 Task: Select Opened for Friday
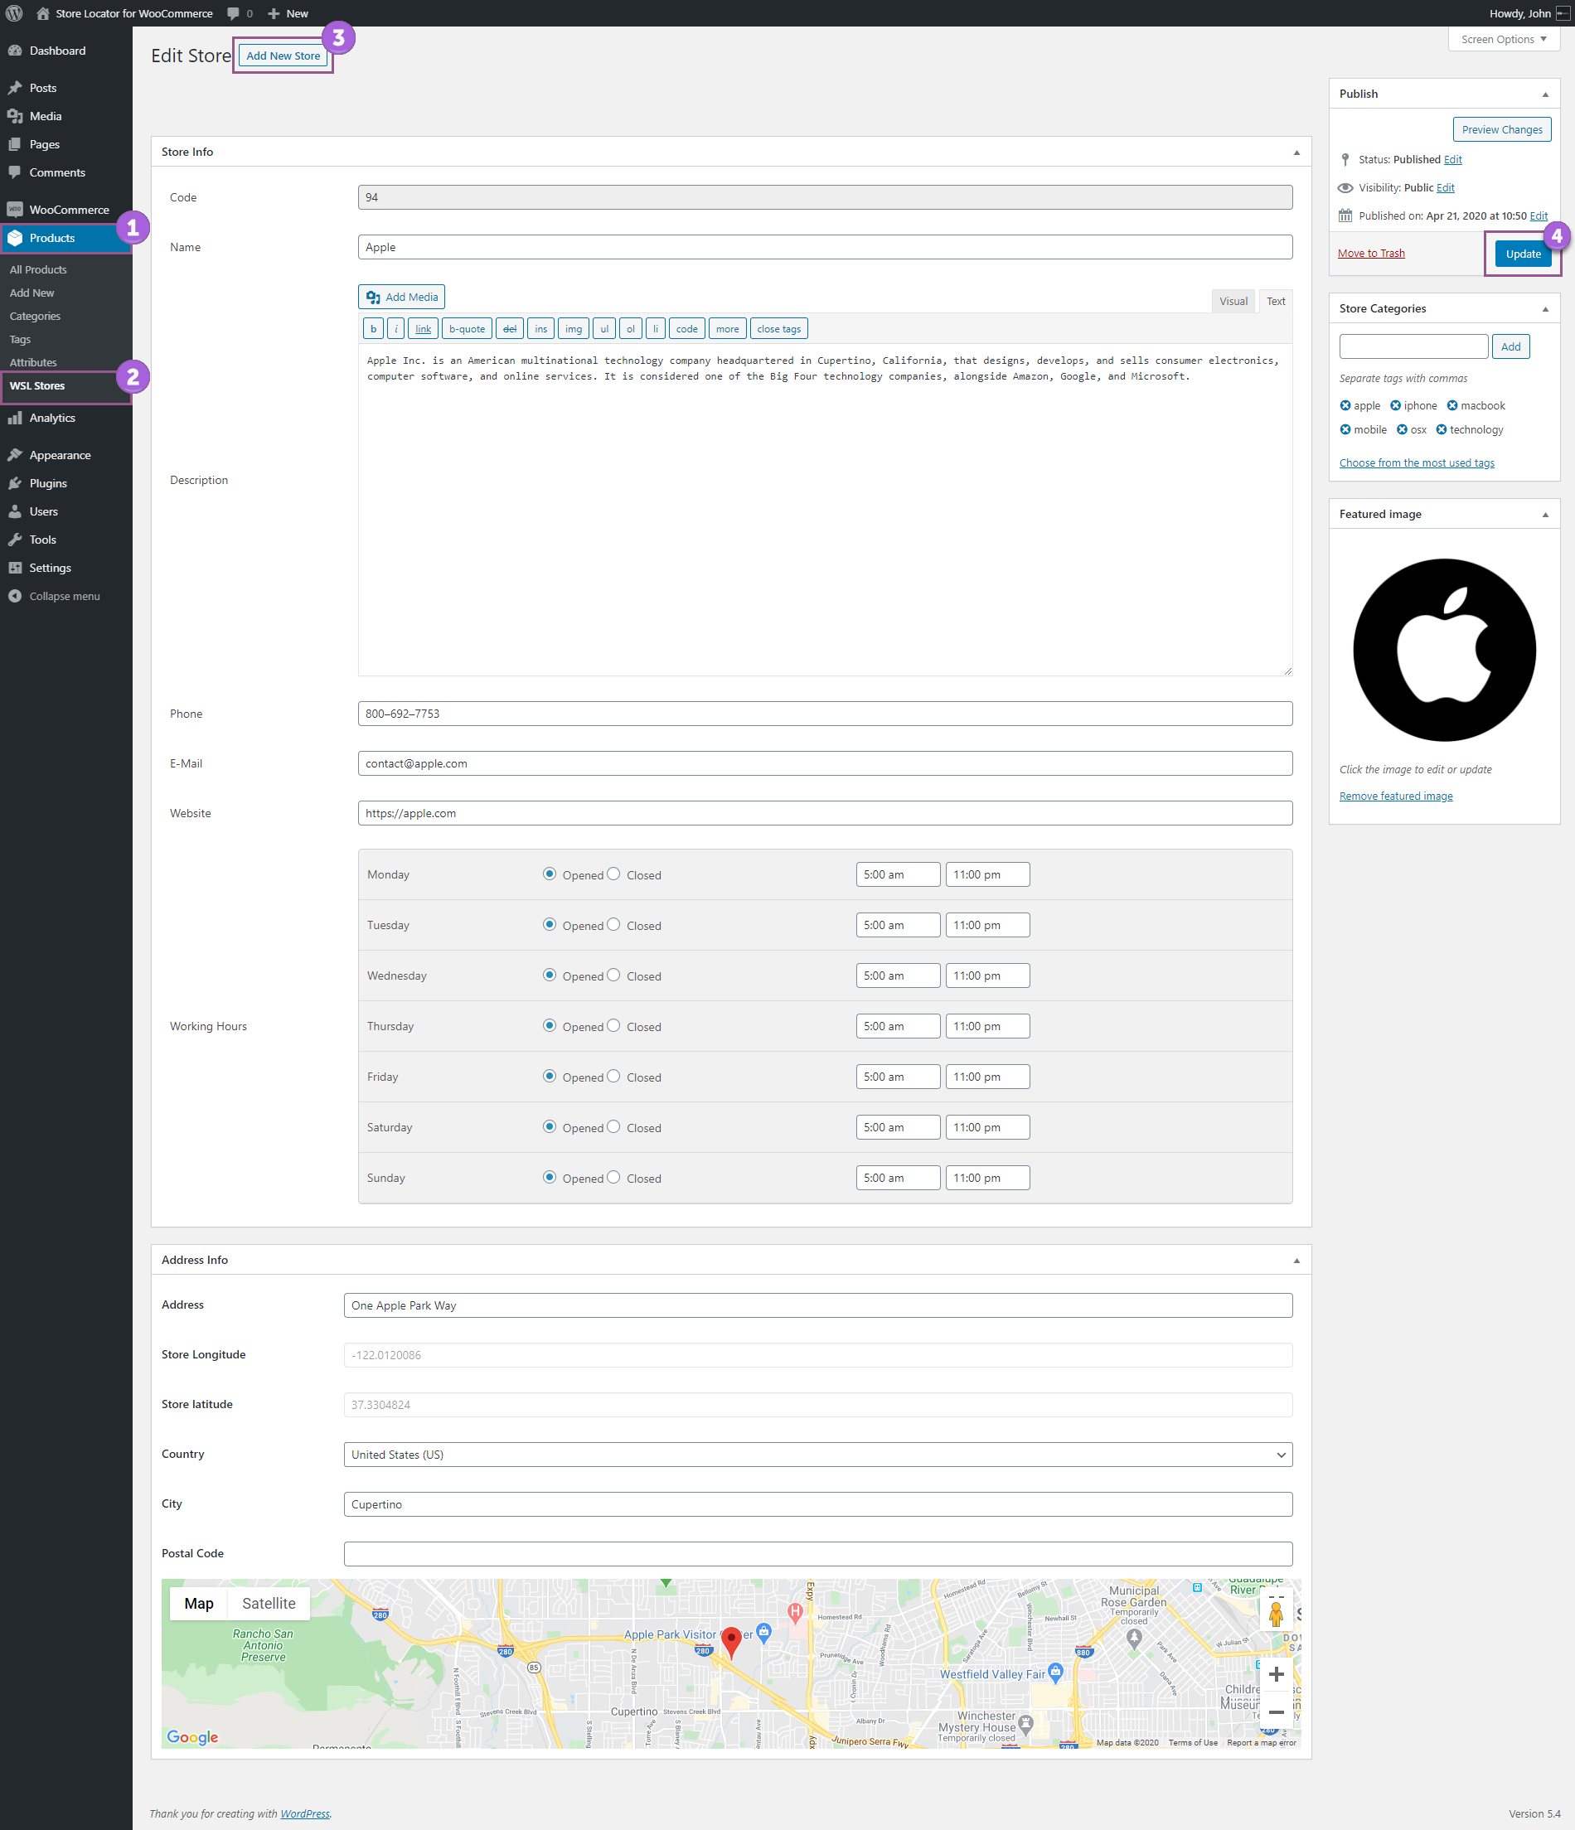point(550,1077)
